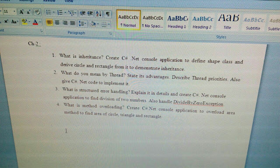The width and height of the screenshot is (280, 168).
Task: Click the Ch-2 heading text
Action: coord(34,44)
